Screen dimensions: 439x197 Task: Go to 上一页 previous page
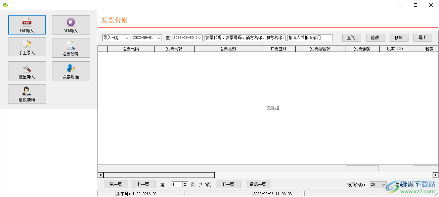tap(143, 185)
